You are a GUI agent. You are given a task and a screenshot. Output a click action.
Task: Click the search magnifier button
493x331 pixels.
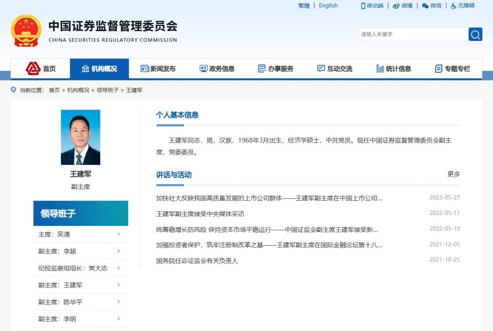pyautogui.click(x=475, y=34)
